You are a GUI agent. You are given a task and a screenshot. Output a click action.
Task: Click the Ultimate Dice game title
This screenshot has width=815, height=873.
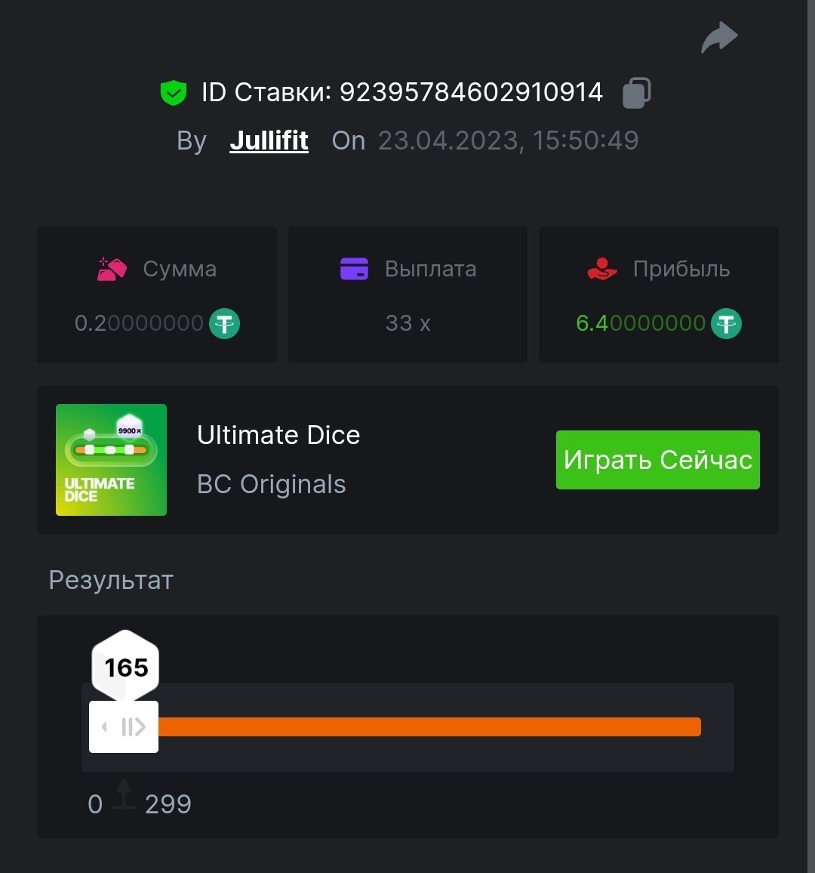278,435
